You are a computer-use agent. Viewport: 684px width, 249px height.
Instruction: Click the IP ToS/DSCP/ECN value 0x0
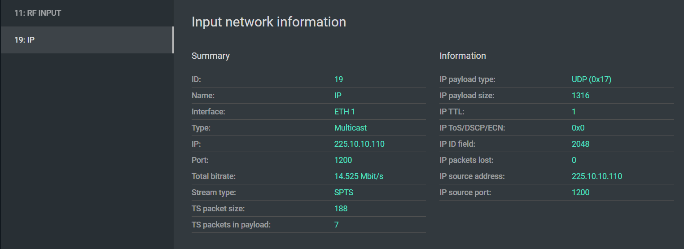tap(578, 128)
